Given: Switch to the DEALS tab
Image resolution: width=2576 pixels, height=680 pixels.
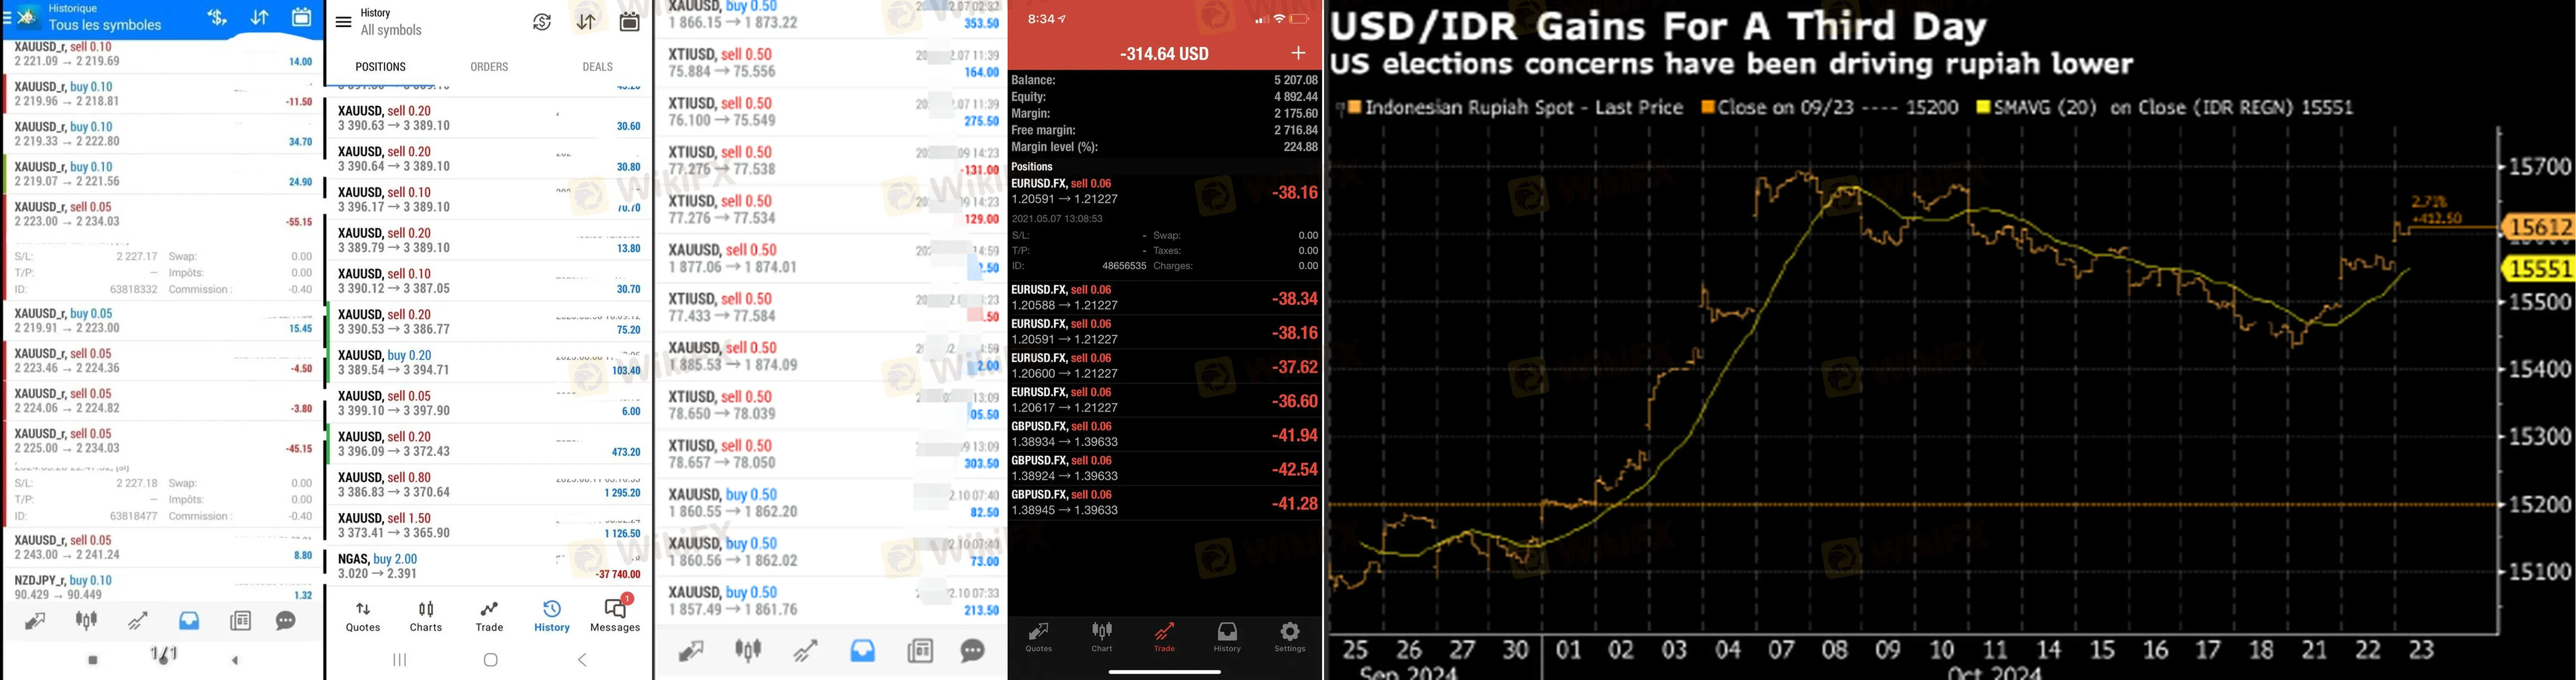Looking at the screenshot, I should [x=598, y=67].
